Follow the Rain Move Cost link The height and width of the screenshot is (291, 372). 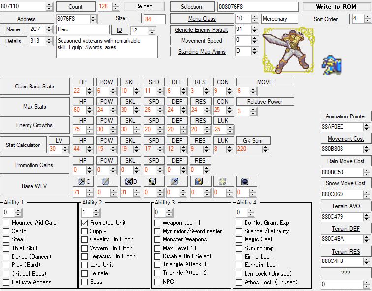coord(345,161)
